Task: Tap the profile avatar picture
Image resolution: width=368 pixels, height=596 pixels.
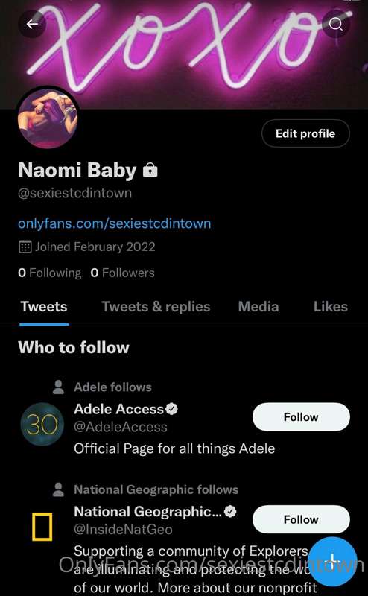Action: (48, 118)
